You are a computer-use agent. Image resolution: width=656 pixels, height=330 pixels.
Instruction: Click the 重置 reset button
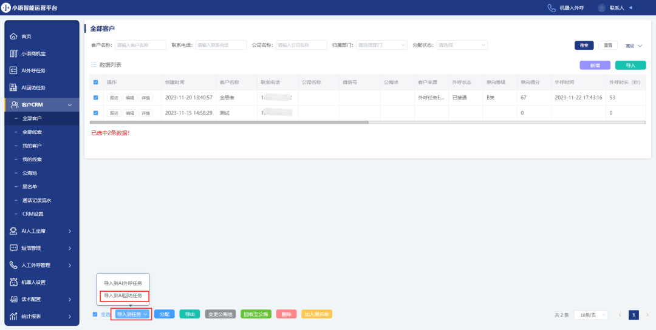pos(608,45)
